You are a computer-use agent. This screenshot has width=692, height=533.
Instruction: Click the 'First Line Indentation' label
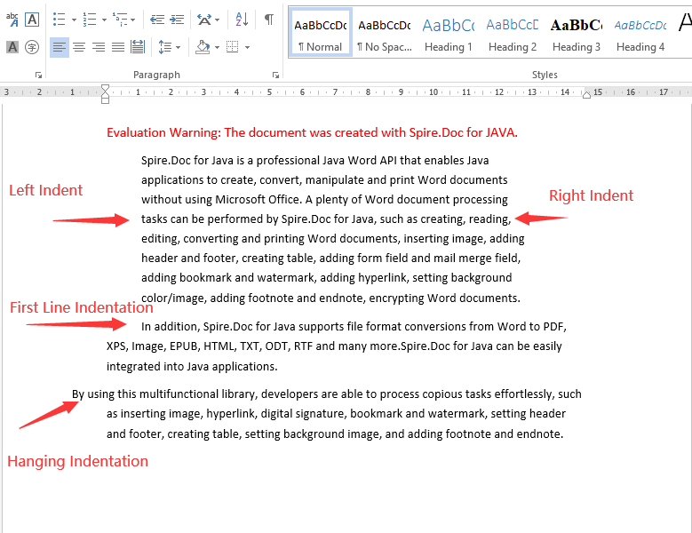pos(81,307)
